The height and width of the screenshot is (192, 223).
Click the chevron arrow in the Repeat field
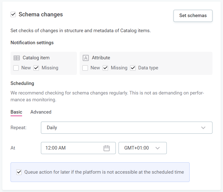(203, 128)
